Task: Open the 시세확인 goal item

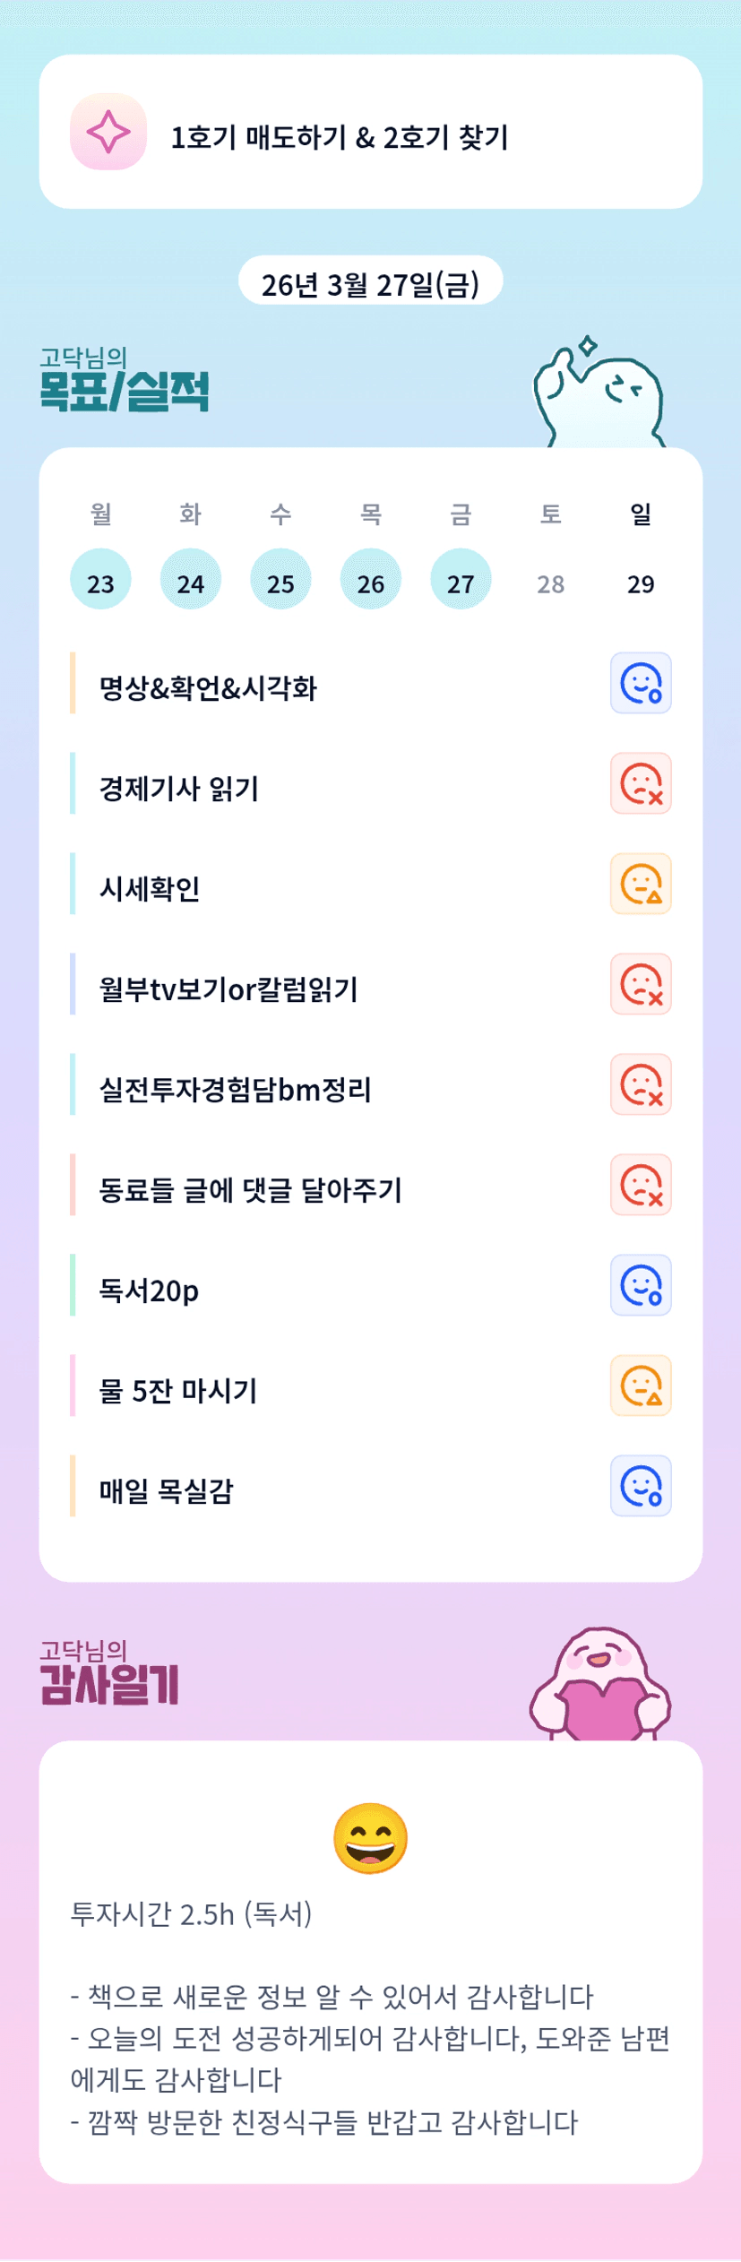Action: tap(151, 888)
